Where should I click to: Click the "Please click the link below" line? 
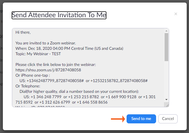pos(56,65)
